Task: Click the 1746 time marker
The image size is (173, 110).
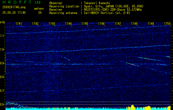Action: click(101, 23)
